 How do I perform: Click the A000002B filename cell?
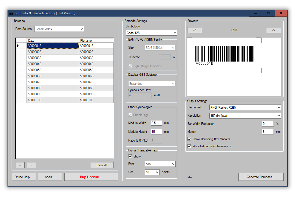pos(96,52)
